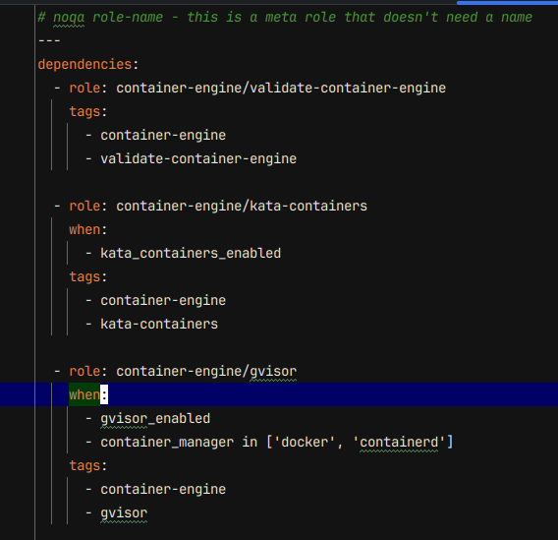
Task: Click the 'kata-containers' tag entry
Action: (159, 325)
